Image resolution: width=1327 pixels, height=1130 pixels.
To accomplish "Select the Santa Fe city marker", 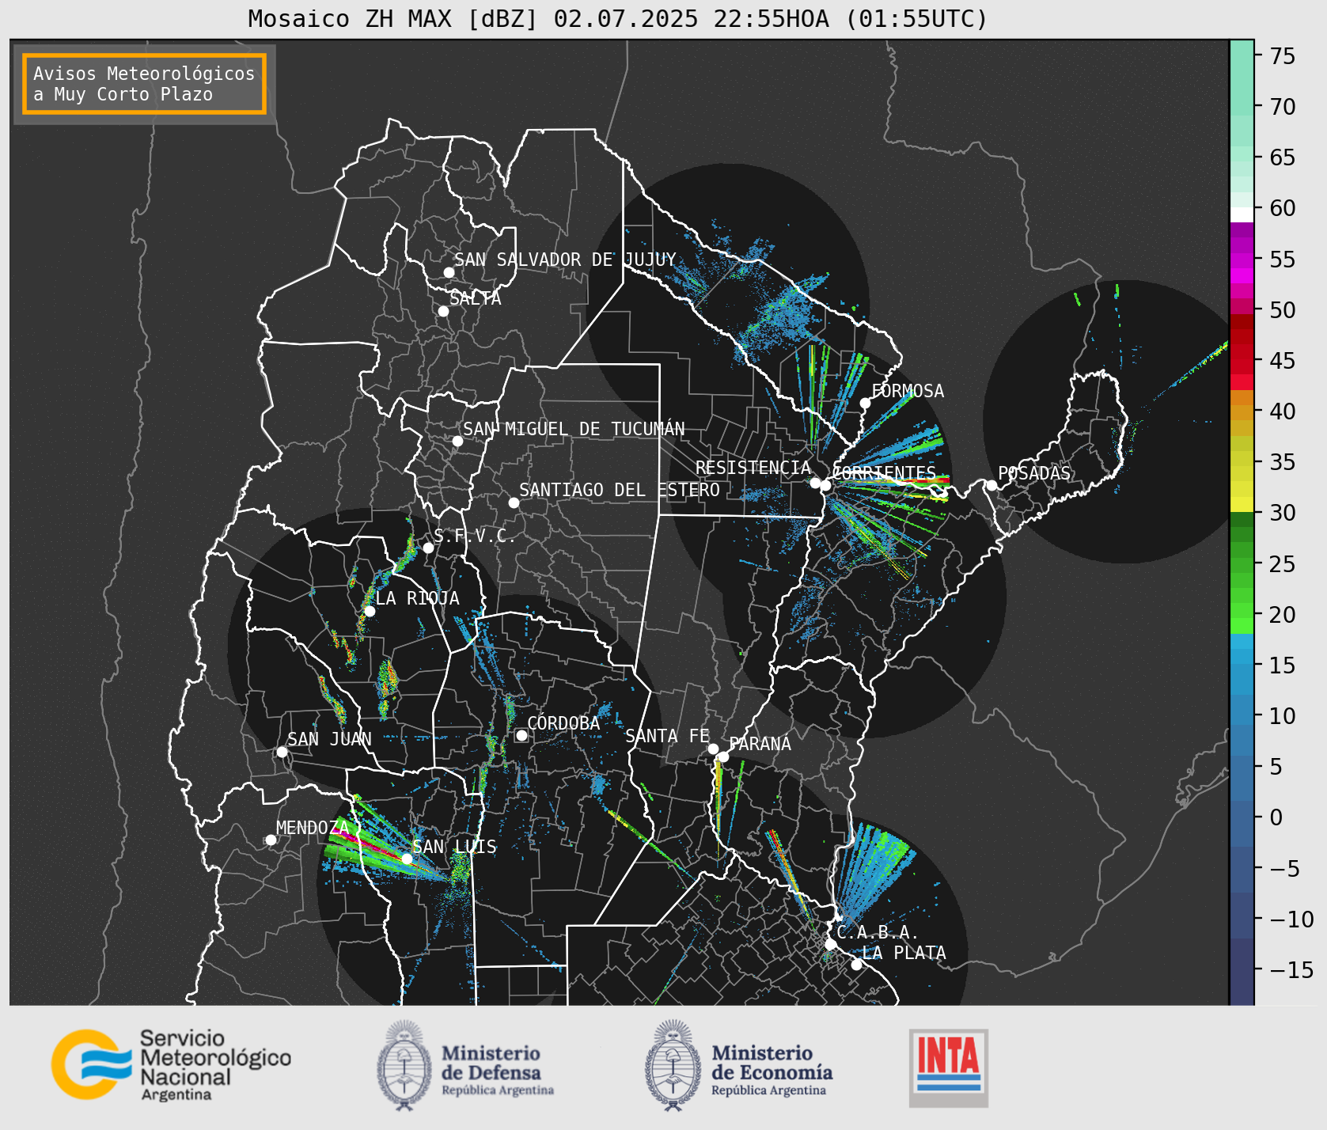I will click(713, 749).
